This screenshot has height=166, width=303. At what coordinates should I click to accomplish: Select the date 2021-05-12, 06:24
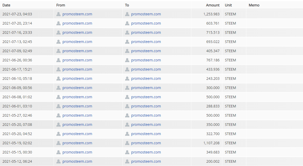pos(17,162)
